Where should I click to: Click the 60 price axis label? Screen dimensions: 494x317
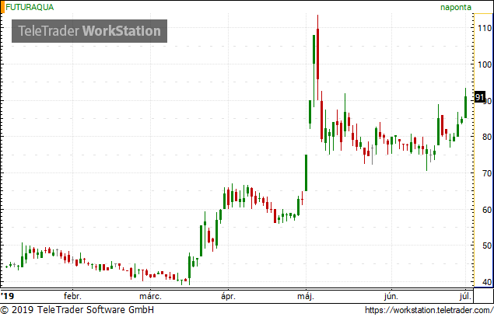point(487,210)
